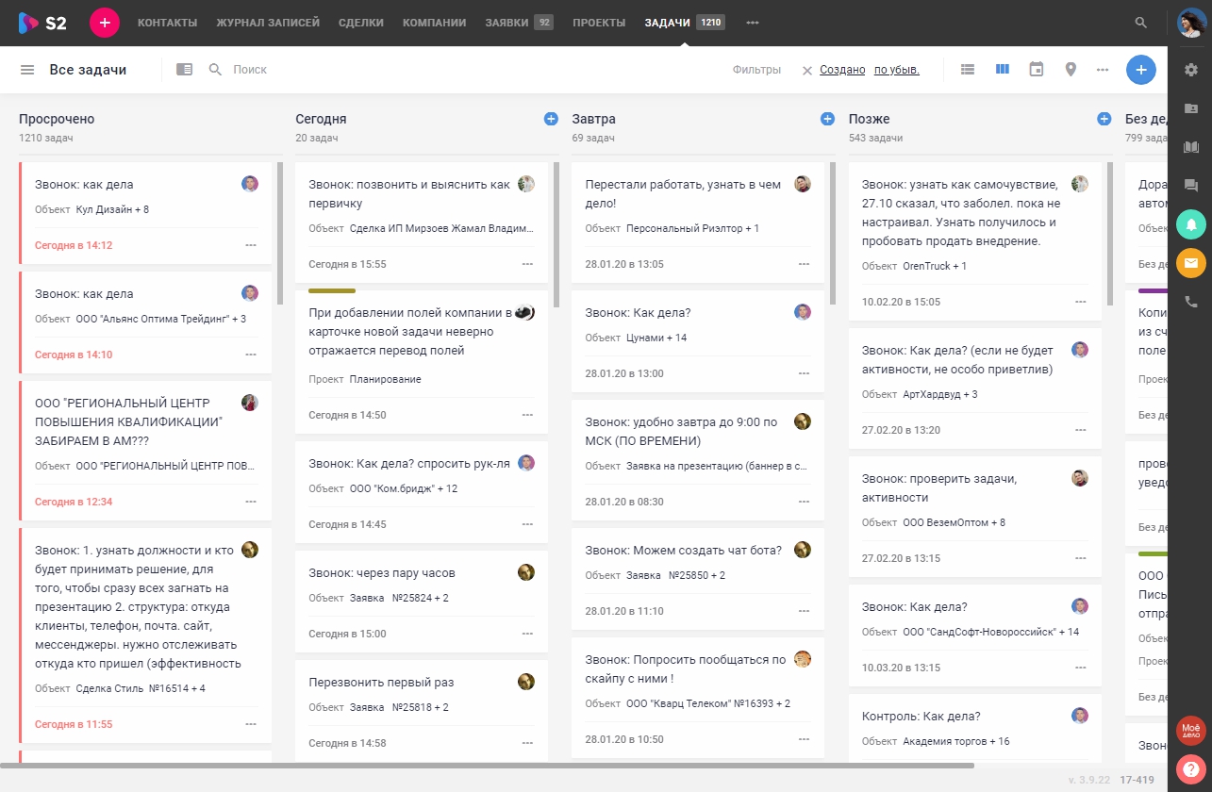Switch to list view of tasks
1212x792 pixels.
(968, 69)
